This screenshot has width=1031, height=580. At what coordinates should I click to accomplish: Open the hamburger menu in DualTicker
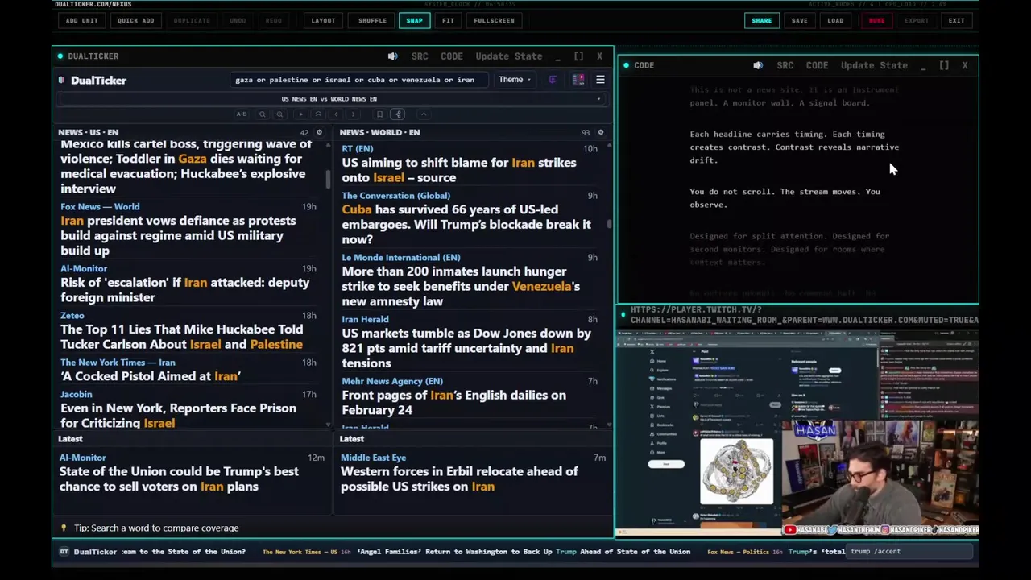click(600, 80)
